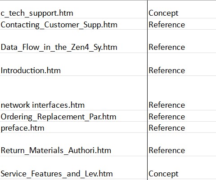Click Concept cell beside Service_Features_and_Lev.htm
The image size is (216, 180).
(x=182, y=167)
